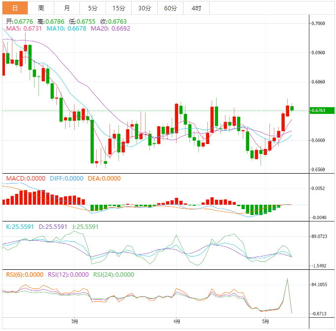This screenshot has height=331, width=336.
Task: Click the DEA:0.0000 indicator label
Action: click(x=104, y=179)
